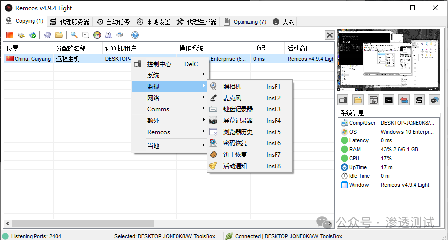Expand the 额外 submenu arrow
The width and height of the screenshot is (448, 240).
[x=204, y=120]
